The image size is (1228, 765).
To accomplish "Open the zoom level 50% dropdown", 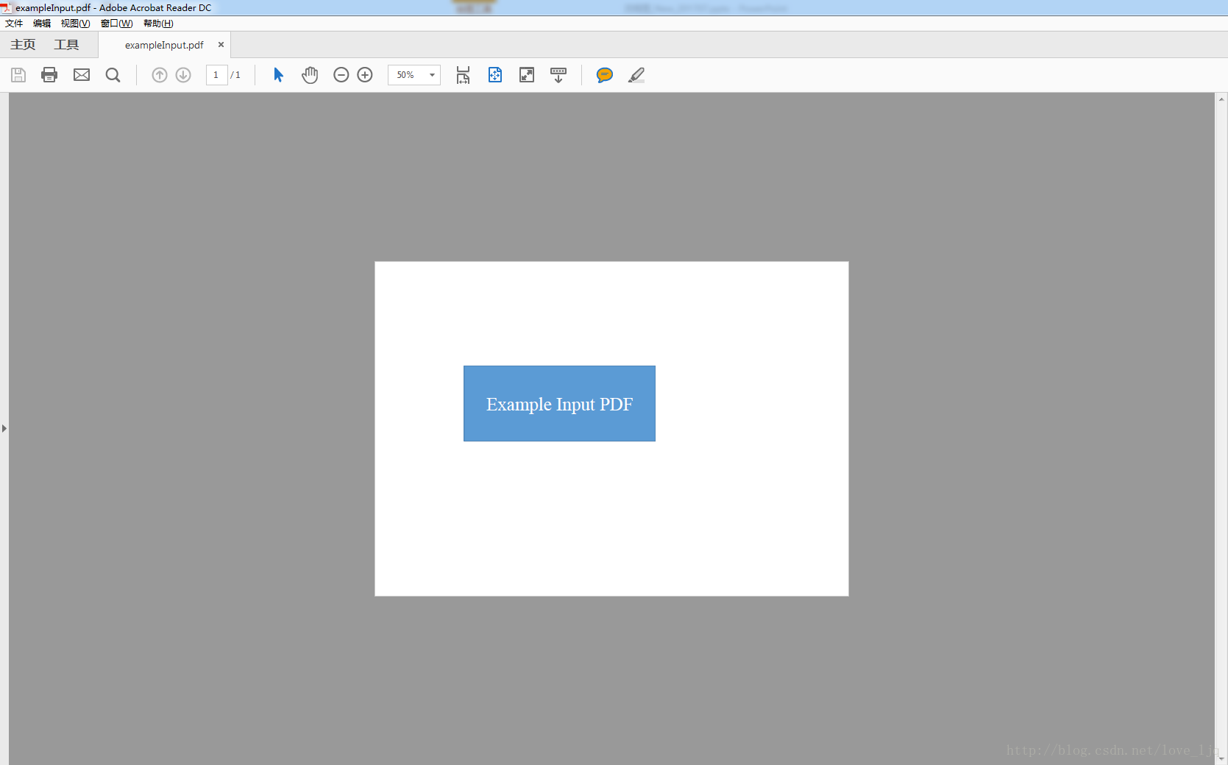I will 414,75.
